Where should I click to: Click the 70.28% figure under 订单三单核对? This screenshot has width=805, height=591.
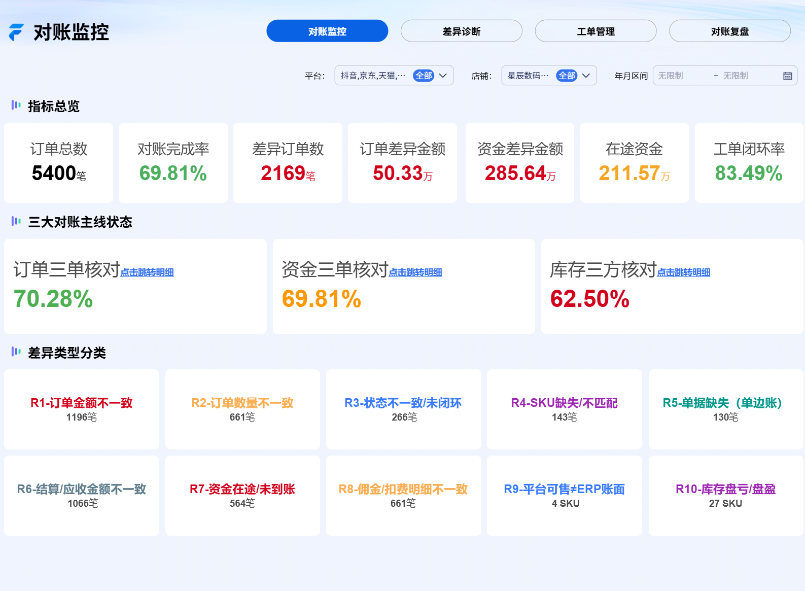pyautogui.click(x=53, y=299)
